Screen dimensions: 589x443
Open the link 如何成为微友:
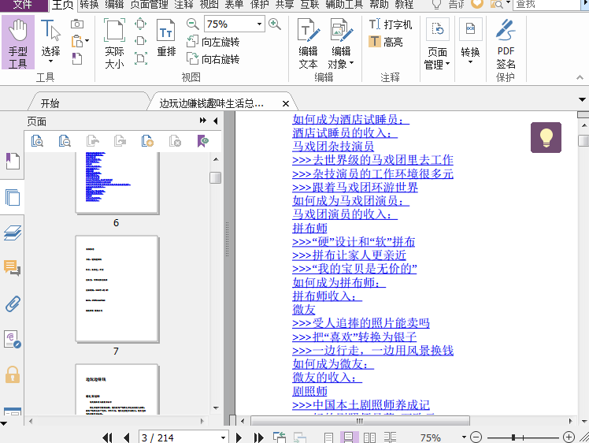(x=333, y=363)
